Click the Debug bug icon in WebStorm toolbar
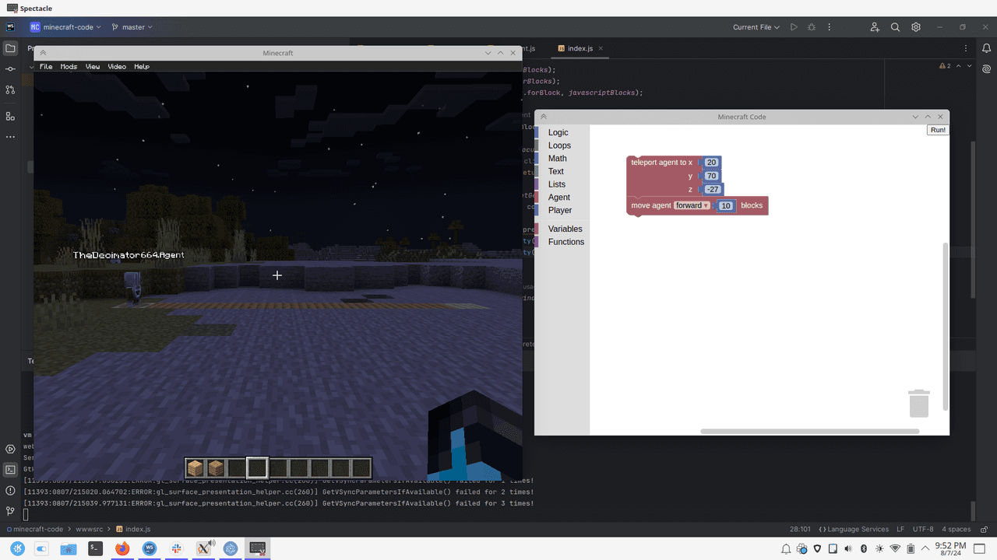 [812, 27]
